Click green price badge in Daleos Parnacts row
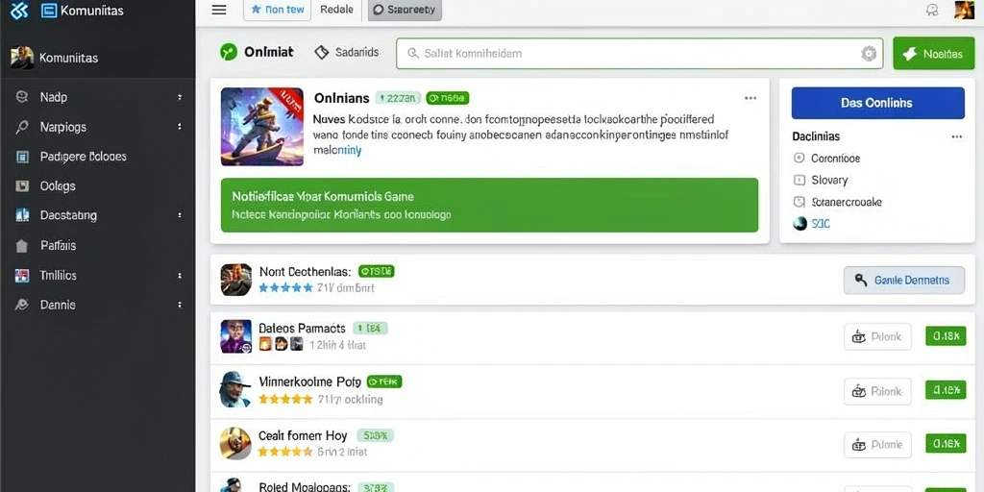Image resolution: width=984 pixels, height=492 pixels. 946,336
